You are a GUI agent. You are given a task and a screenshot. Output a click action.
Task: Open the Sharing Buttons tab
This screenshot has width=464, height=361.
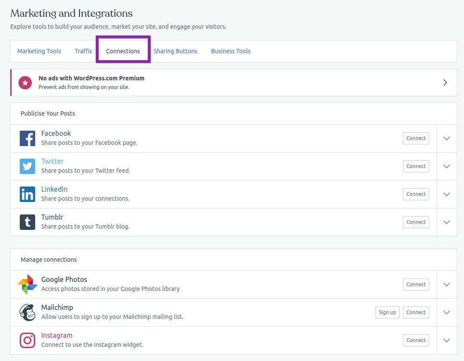pyautogui.click(x=175, y=51)
